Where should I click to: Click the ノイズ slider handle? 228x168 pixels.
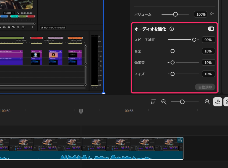172,74
